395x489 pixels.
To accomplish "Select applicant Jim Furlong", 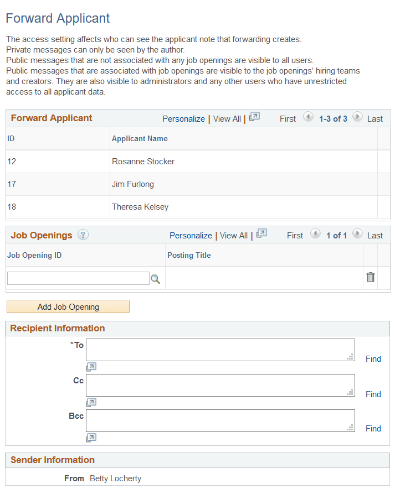I will pyautogui.click(x=132, y=184).
